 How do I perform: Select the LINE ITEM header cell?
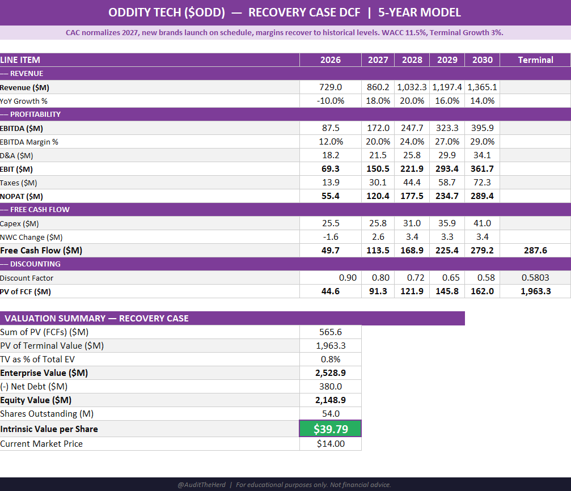point(150,60)
